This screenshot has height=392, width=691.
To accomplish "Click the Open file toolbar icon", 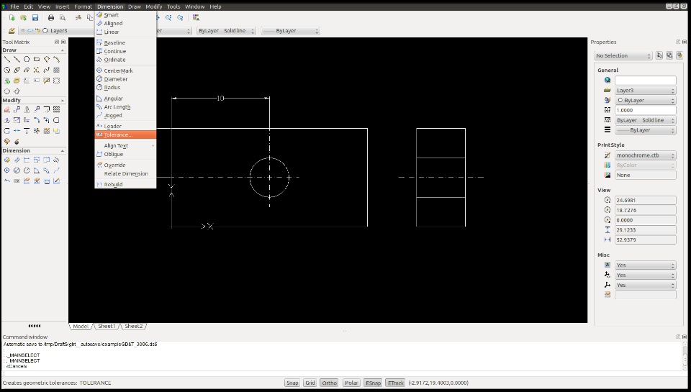I will (x=23, y=17).
